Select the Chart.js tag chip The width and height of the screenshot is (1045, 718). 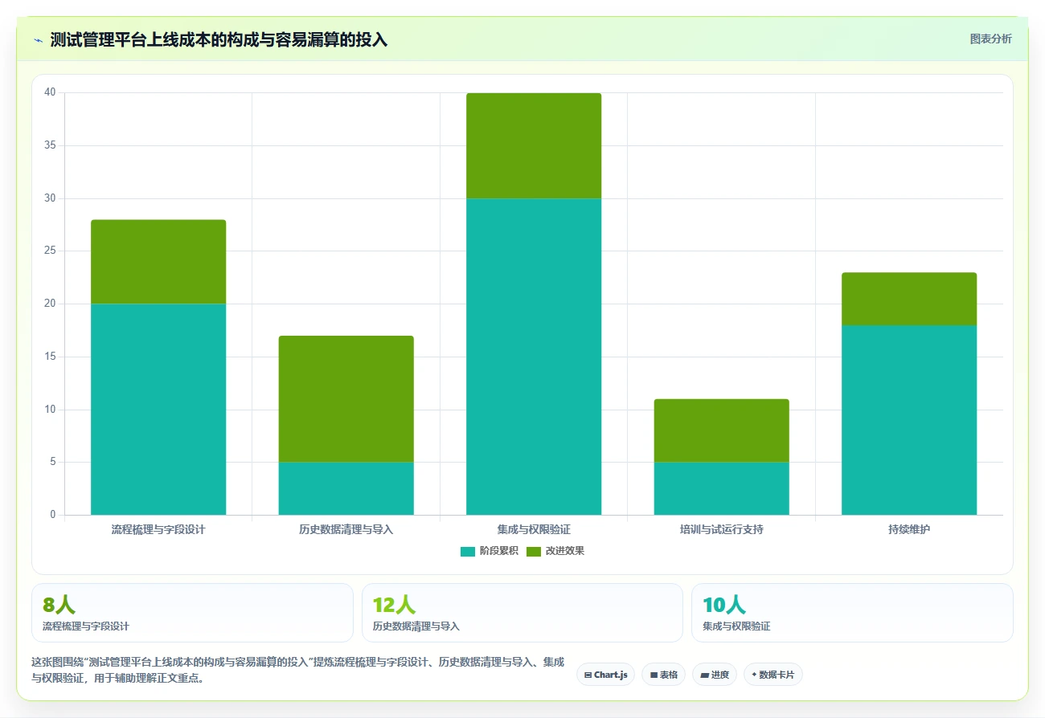(605, 675)
